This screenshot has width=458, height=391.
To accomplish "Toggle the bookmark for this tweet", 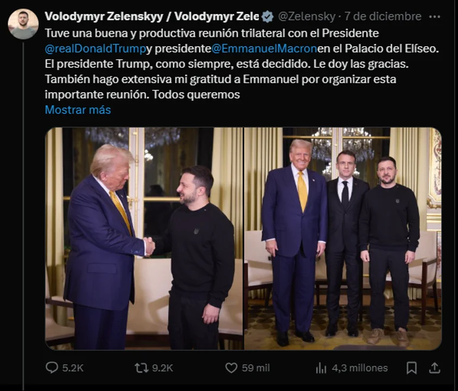I will click(412, 368).
